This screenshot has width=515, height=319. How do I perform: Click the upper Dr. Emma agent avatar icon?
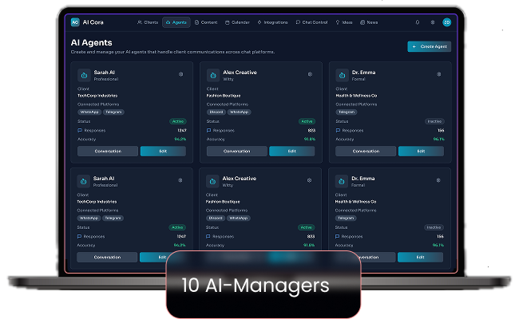pos(343,75)
